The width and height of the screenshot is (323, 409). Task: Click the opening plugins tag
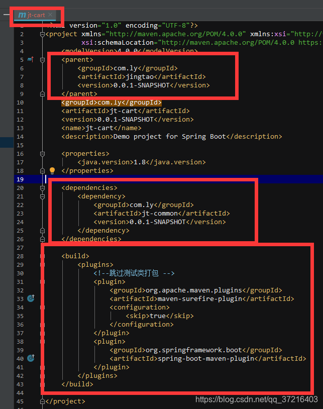[x=95, y=265]
